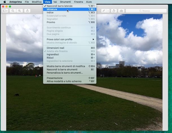Screen dimensions: 172x133
Task: Select Miniature in the Vista menu
Action: pyautogui.click(x=70, y=9)
